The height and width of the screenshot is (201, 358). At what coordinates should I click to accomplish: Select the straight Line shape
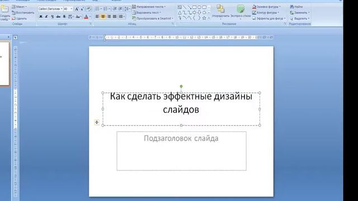185,7
